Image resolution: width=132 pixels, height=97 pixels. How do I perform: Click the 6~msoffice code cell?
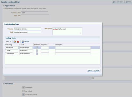(26, 51)
